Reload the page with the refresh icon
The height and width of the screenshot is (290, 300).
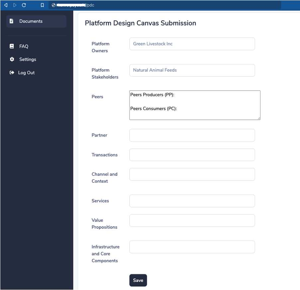pos(24,5)
